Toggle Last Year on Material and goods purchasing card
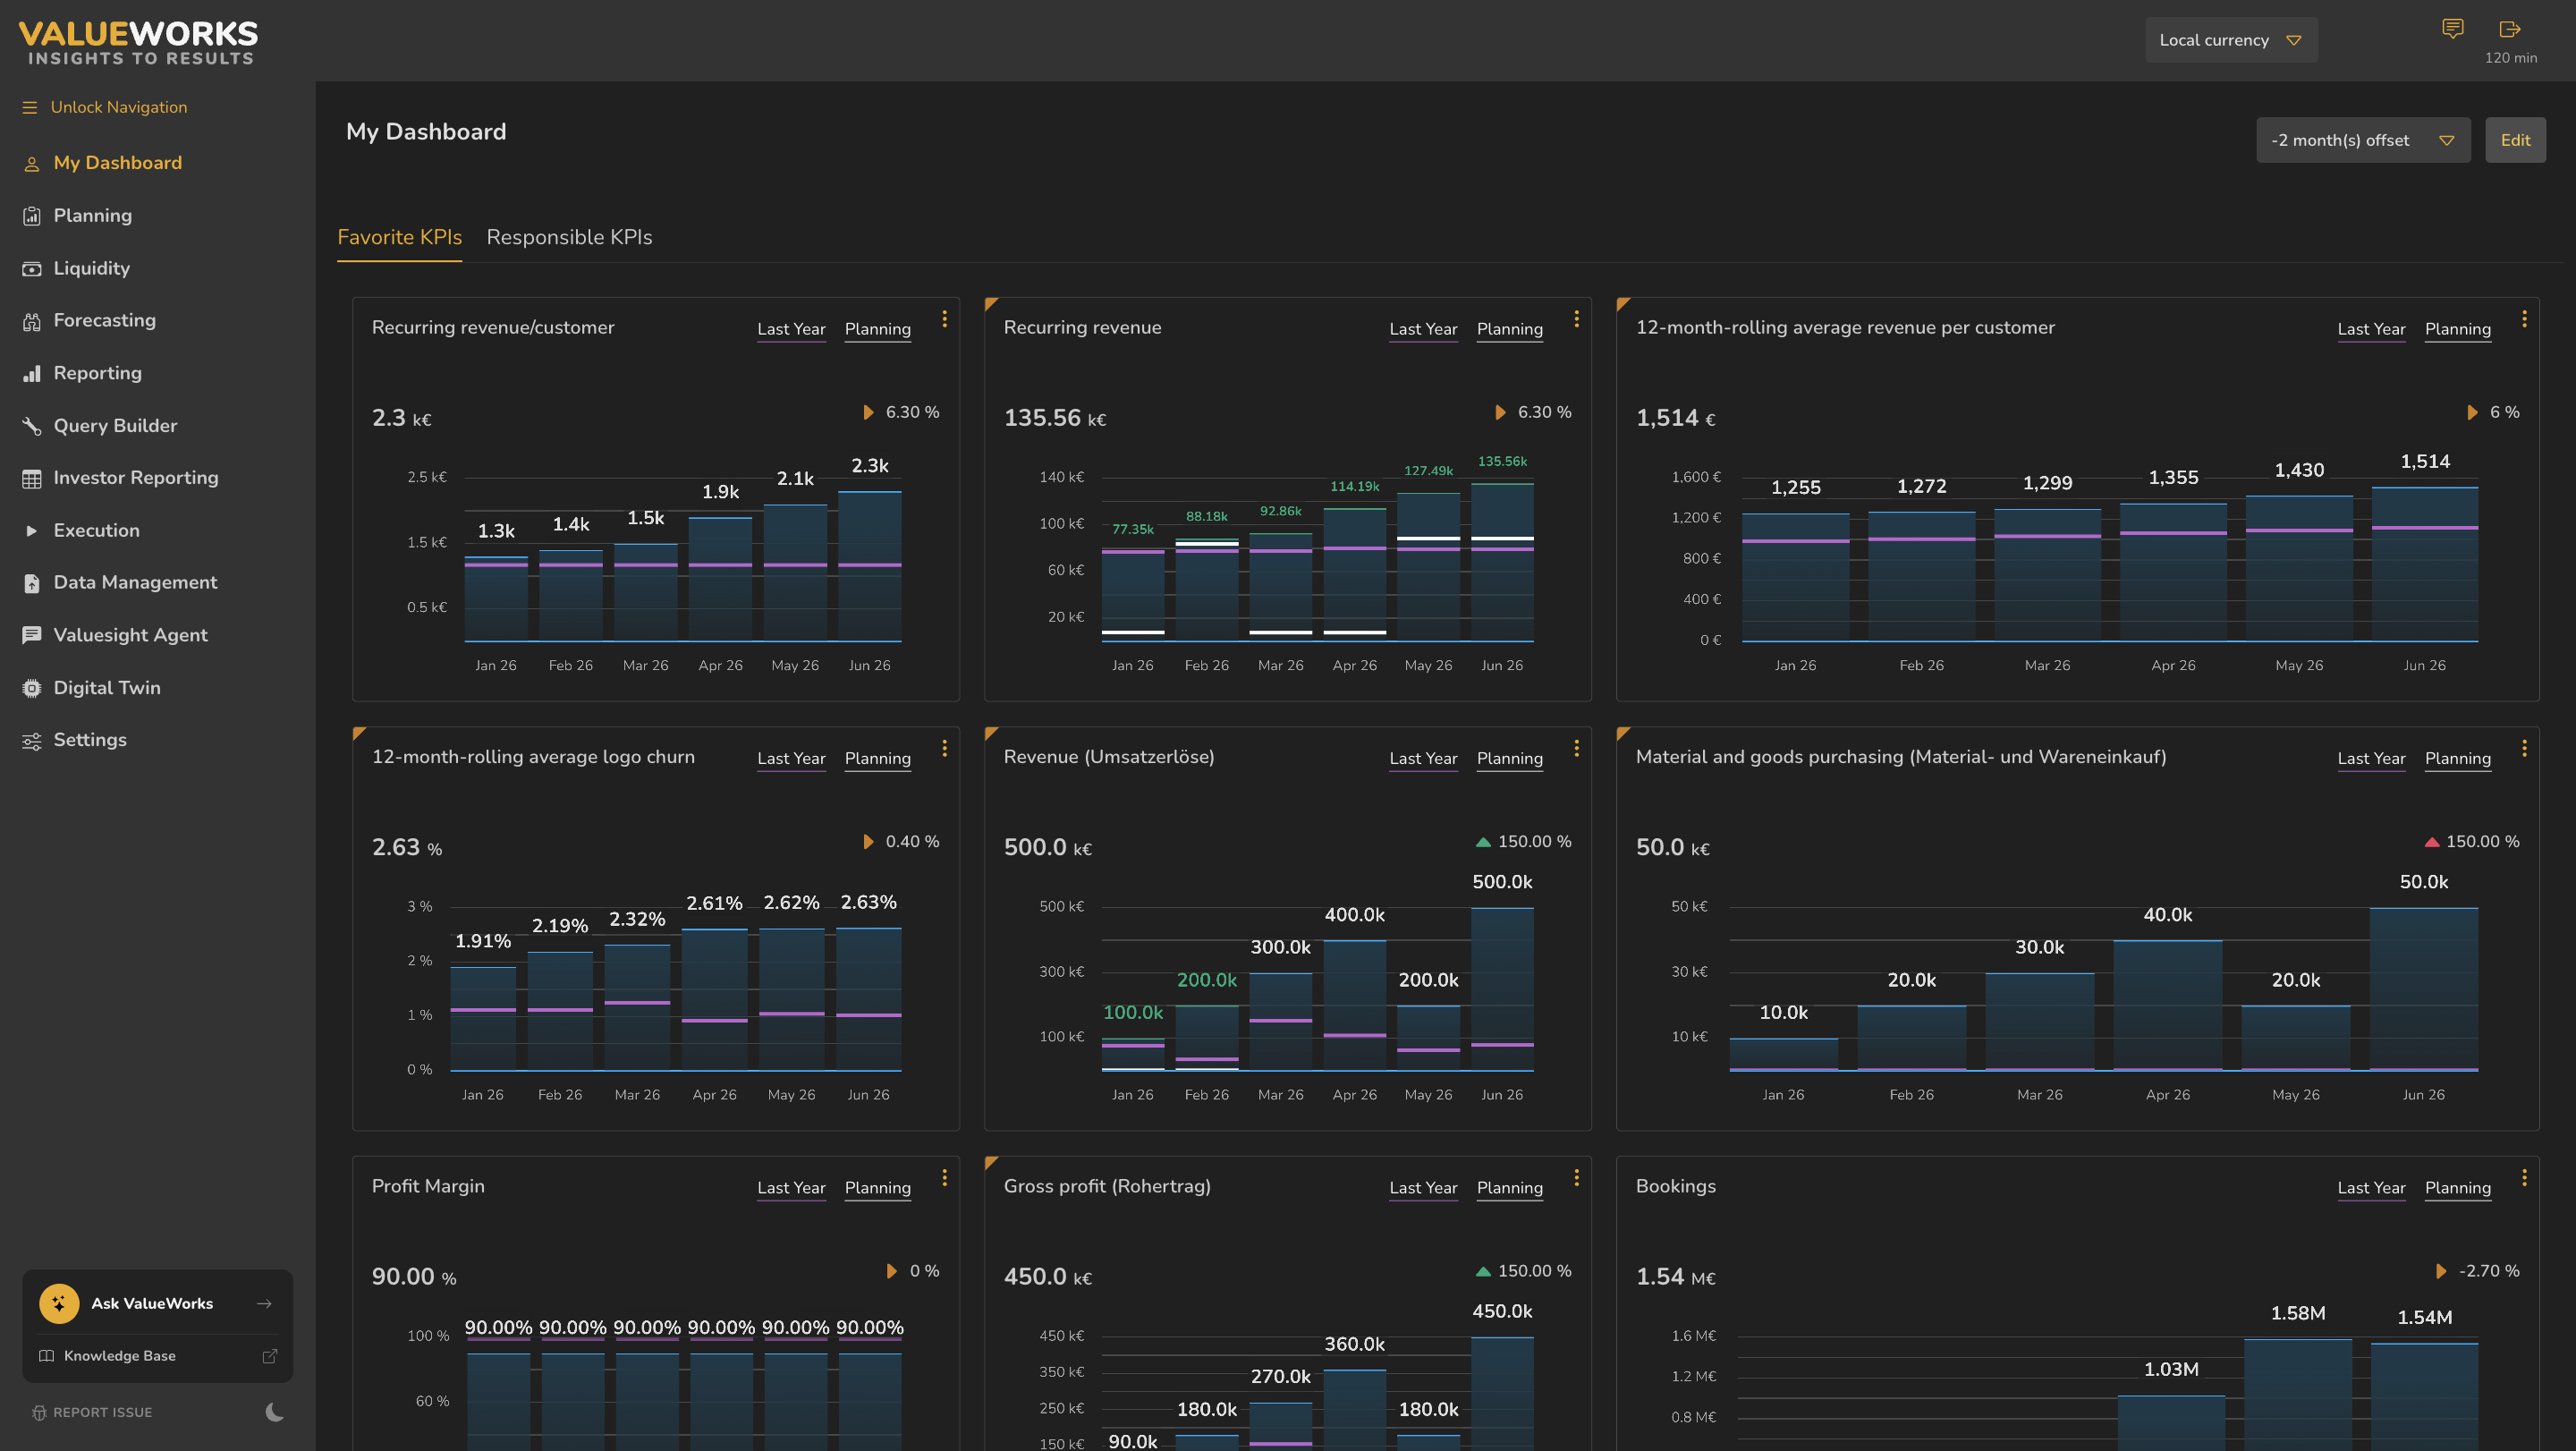Image resolution: width=2576 pixels, height=1451 pixels. coord(2371,758)
